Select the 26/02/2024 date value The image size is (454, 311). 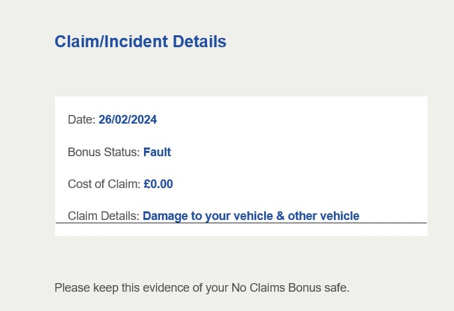127,120
